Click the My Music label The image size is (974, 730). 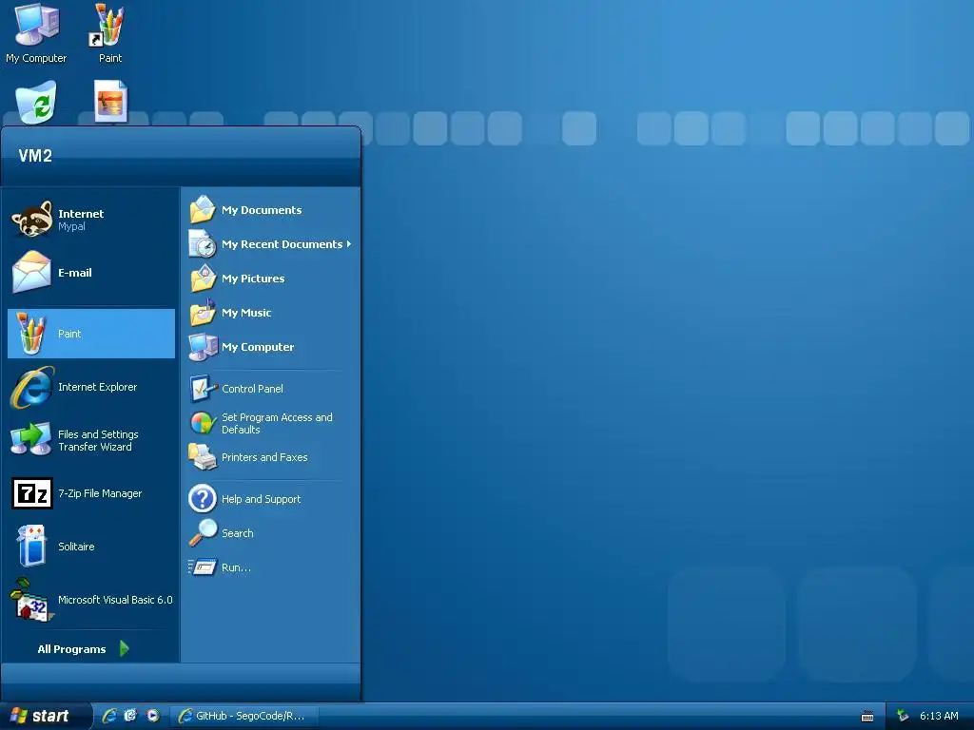[x=246, y=313]
